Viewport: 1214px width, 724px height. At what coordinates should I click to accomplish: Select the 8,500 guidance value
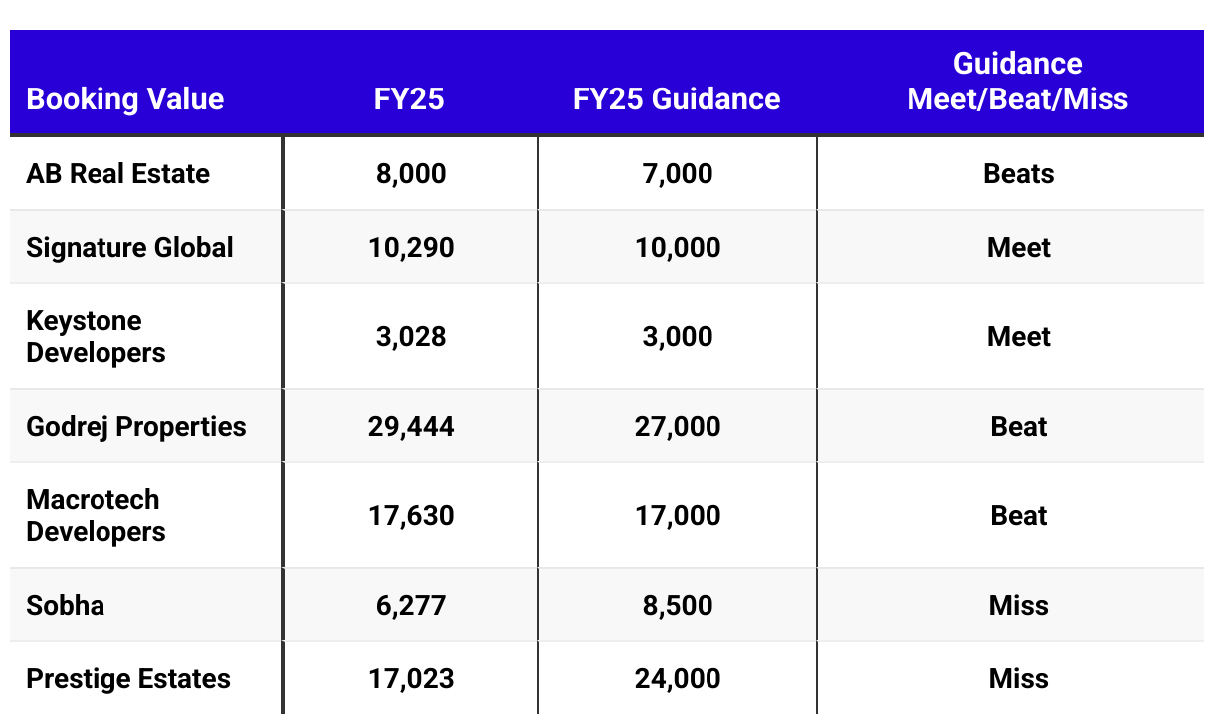678,606
